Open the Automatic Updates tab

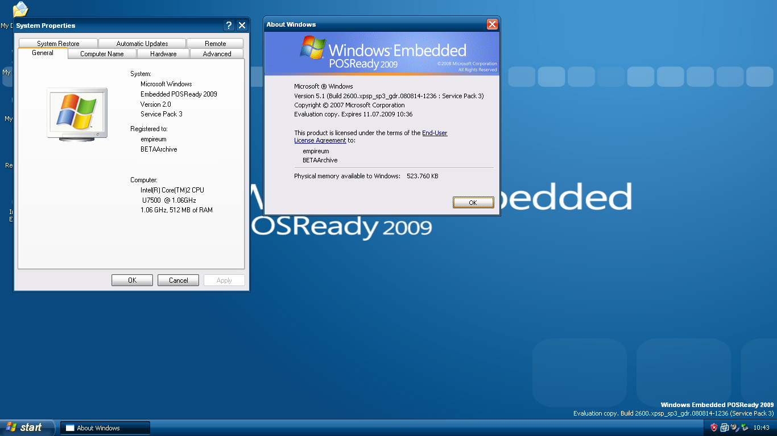[142, 43]
